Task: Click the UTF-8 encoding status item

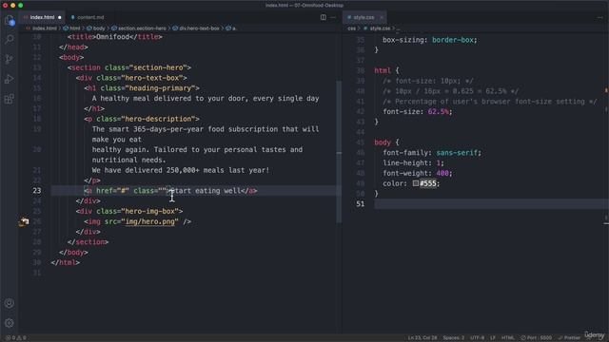Action: point(478,338)
